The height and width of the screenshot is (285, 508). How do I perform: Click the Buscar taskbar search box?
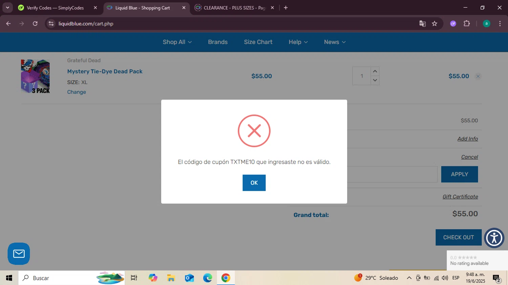pos(71,278)
